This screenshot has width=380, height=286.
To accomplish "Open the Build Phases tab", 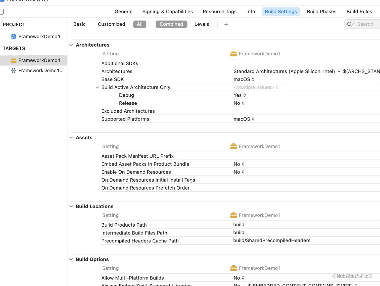I will [321, 12].
